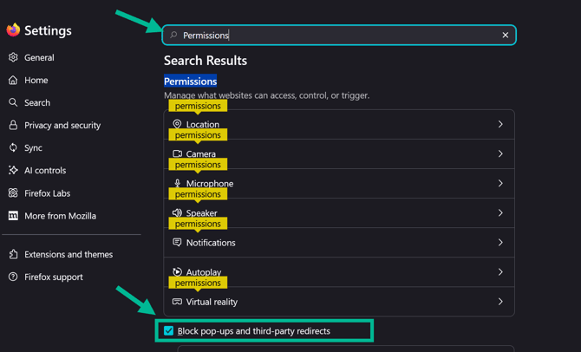Click the Privacy and security lock icon
This screenshot has height=352, width=581.
pyautogui.click(x=13, y=125)
